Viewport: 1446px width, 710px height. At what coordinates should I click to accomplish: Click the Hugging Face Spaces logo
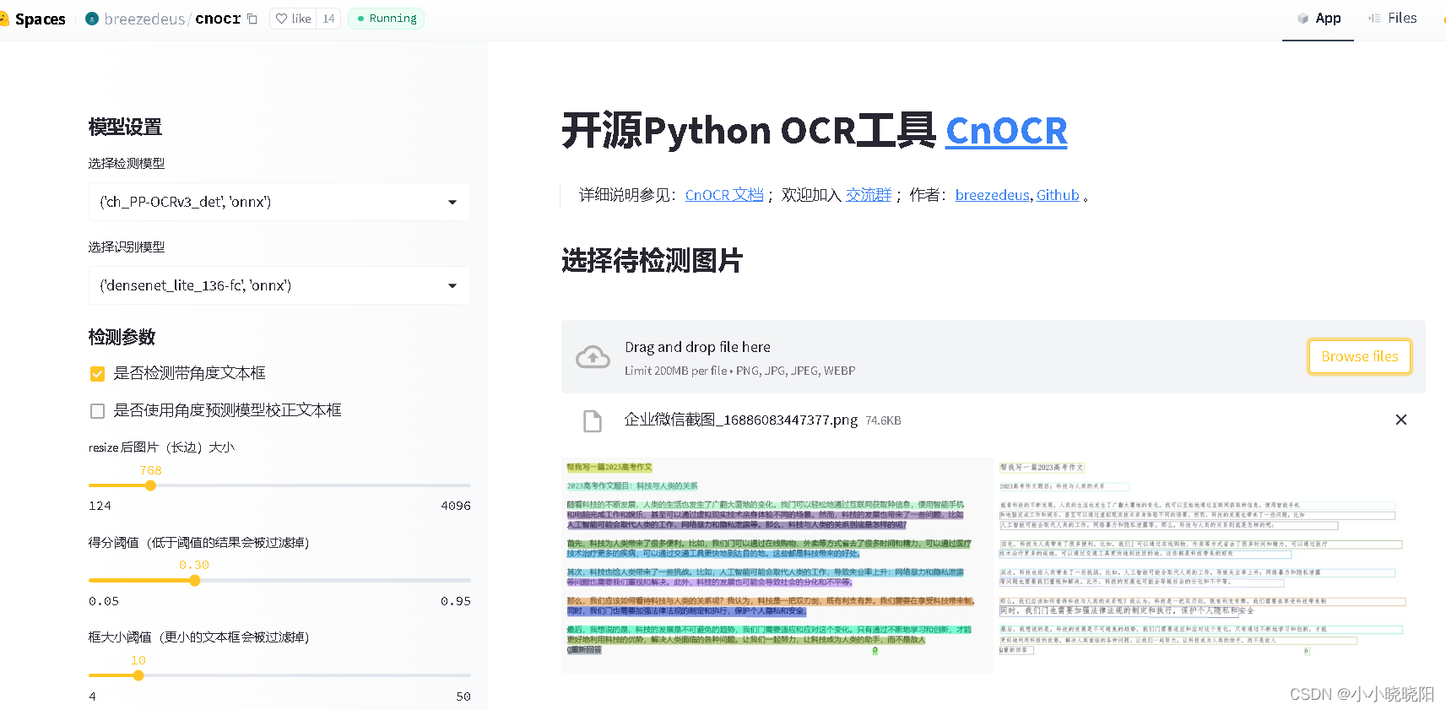34,19
